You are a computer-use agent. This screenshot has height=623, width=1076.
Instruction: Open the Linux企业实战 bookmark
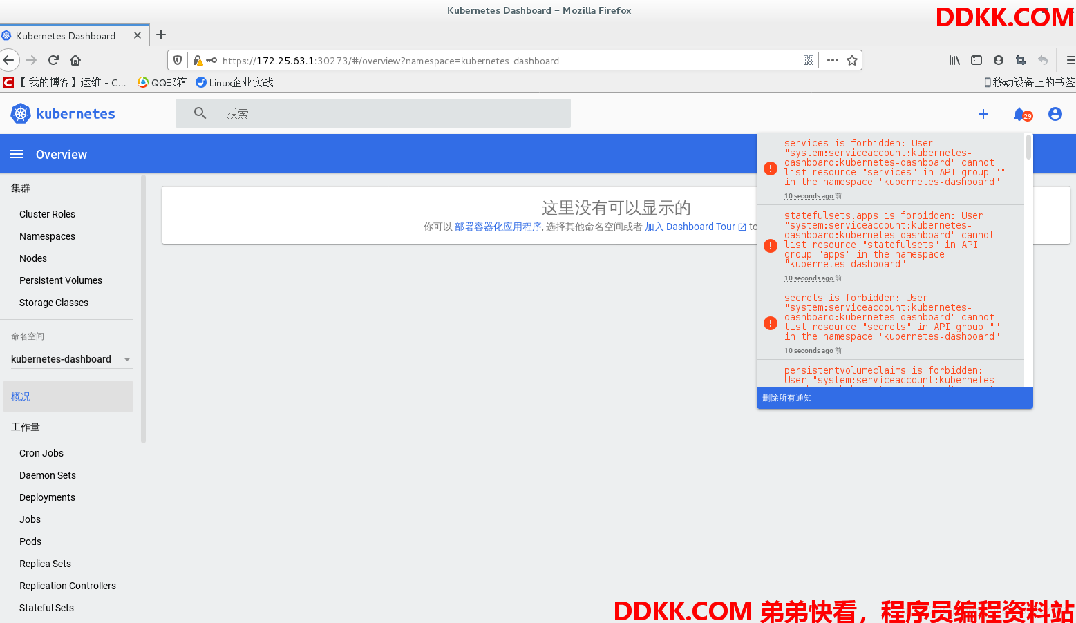pyautogui.click(x=234, y=82)
